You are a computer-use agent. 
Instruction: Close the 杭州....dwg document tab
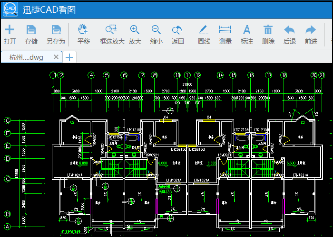click(x=56, y=57)
